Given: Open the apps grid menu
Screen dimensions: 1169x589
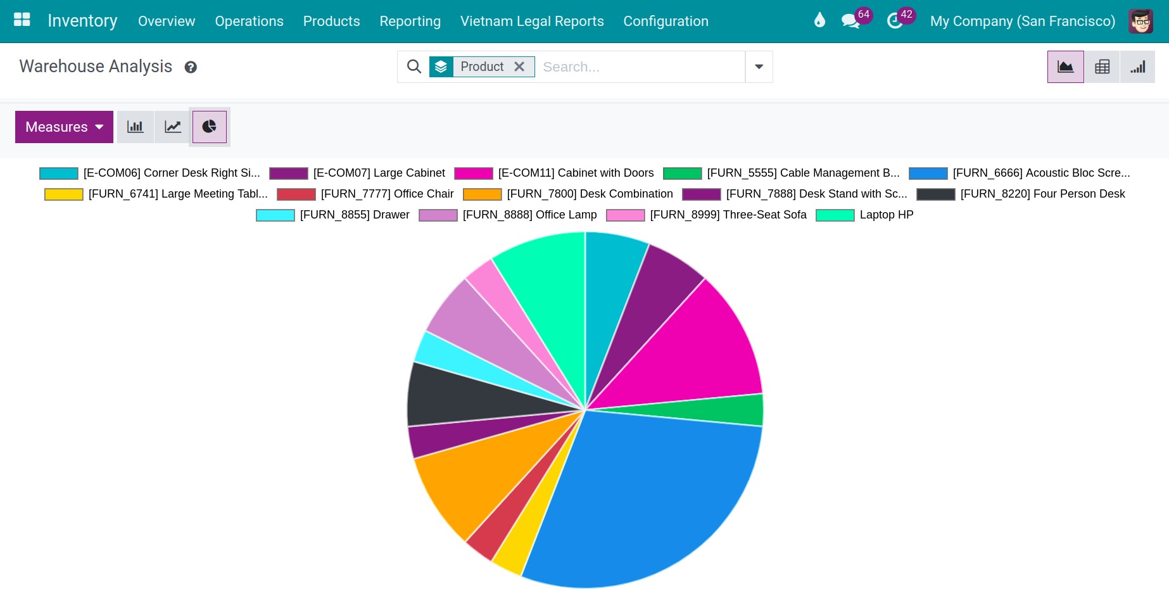Looking at the screenshot, I should click(x=22, y=20).
